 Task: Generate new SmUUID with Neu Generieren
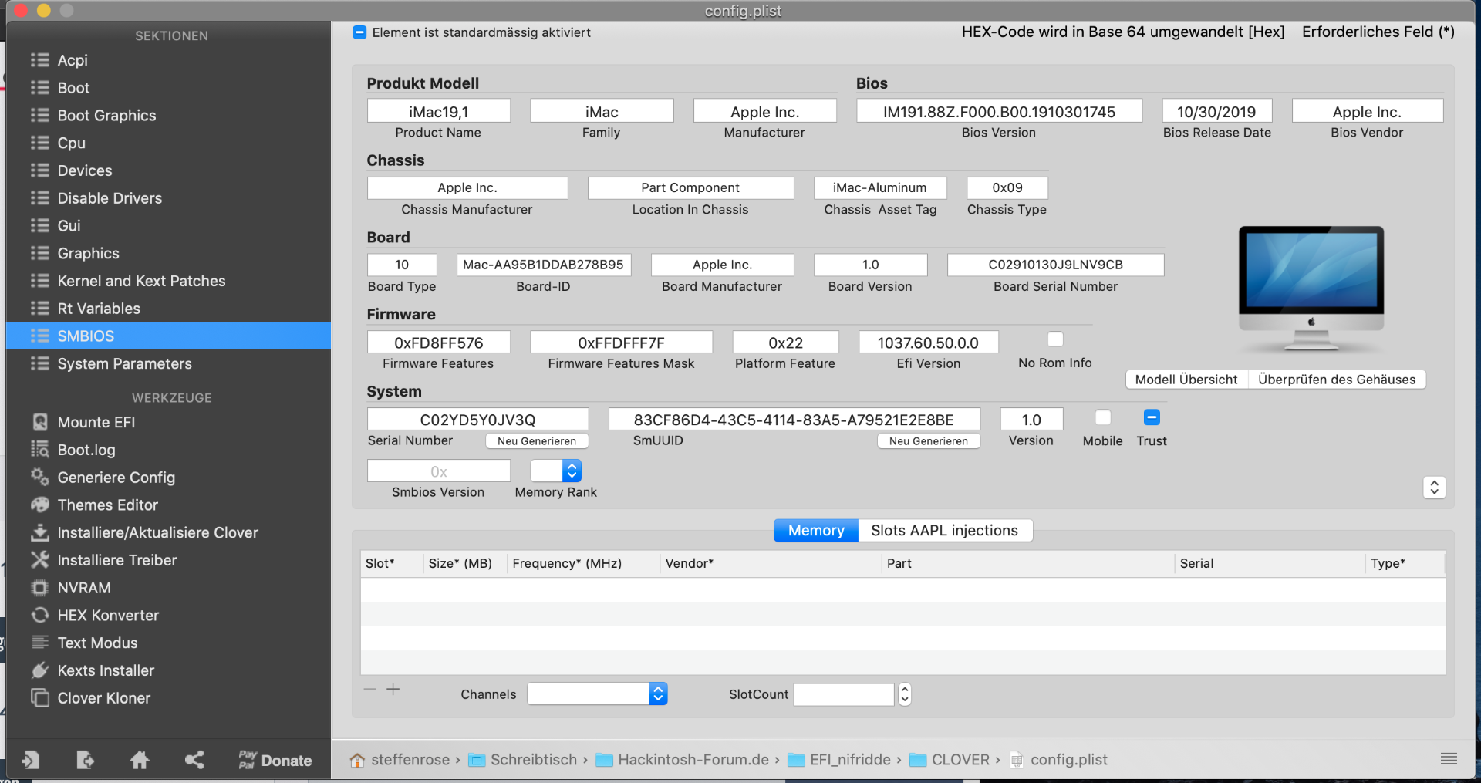929,441
